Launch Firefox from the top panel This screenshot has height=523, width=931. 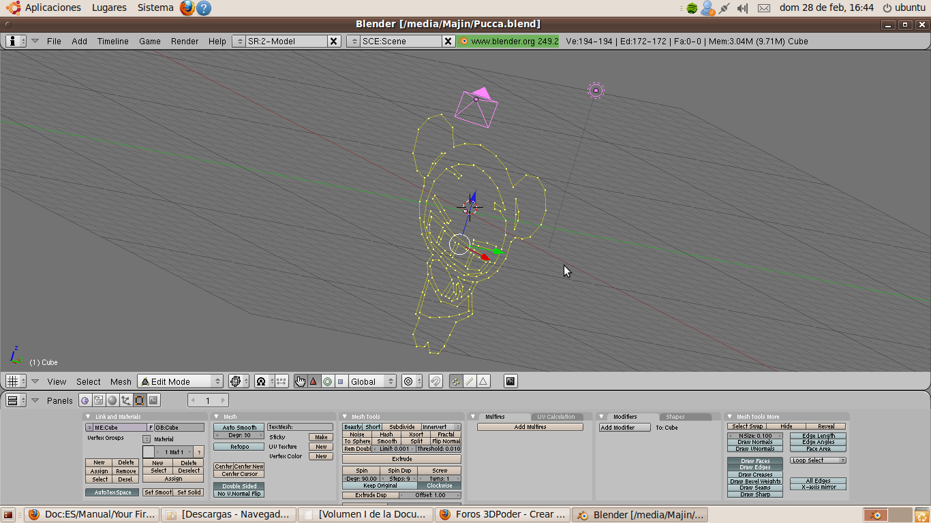point(187,7)
